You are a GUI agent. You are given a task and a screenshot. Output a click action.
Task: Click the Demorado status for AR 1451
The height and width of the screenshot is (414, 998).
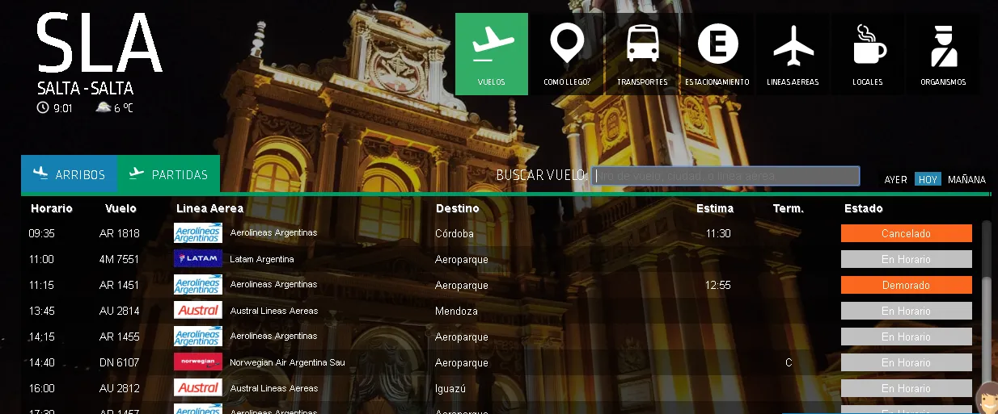906,285
